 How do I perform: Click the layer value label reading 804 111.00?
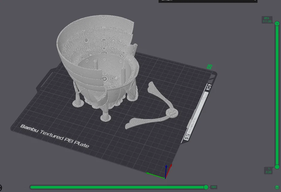[x=267, y=20]
